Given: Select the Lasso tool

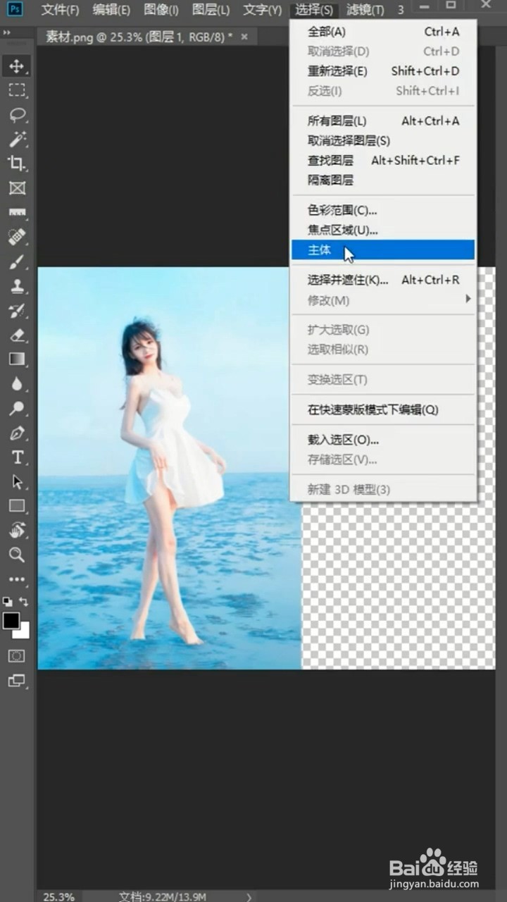Looking at the screenshot, I should click(x=17, y=115).
